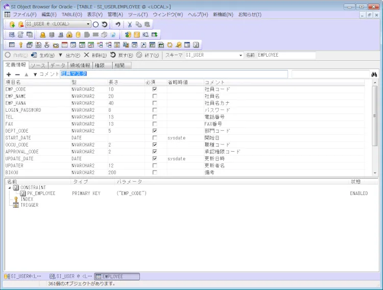Image resolution: width=383 pixels, height=290 pixels.
Task: Click the shortcut arrow synonym icon
Action: click(143, 45)
